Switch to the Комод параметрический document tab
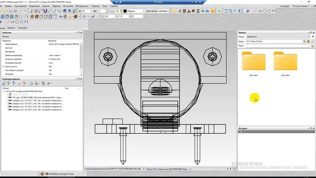The width and height of the screenshot is (316, 178). coord(113,169)
